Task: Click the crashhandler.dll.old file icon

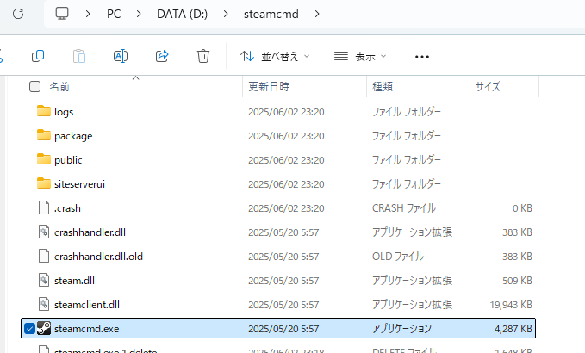Action: pyautogui.click(x=44, y=256)
